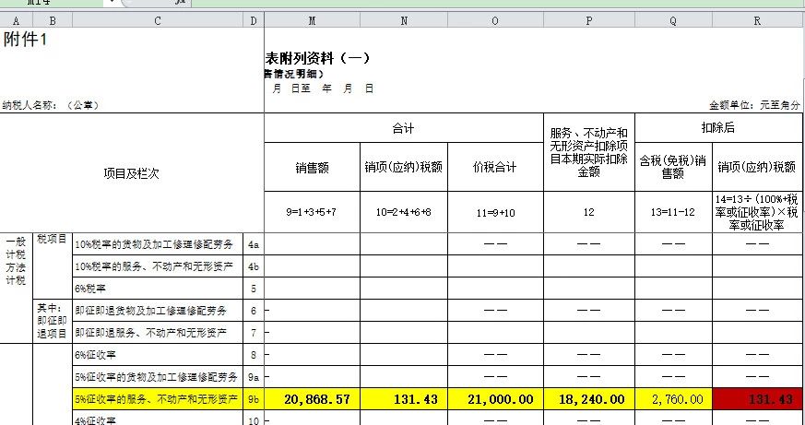The height and width of the screenshot is (425, 805).
Task: Click cell showing 2,760.00
Action: 673,399
